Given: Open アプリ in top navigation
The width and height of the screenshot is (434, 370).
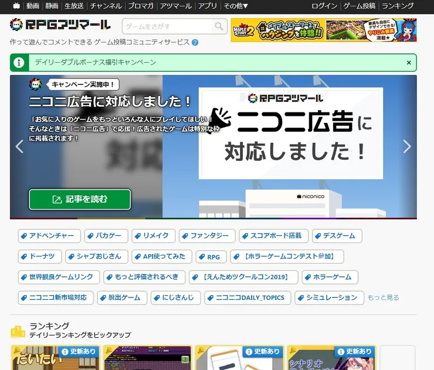Looking at the screenshot, I should (x=207, y=6).
